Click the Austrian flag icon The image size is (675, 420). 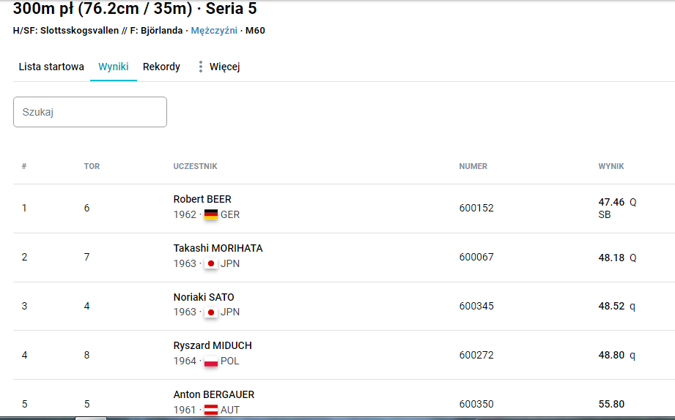pos(211,410)
